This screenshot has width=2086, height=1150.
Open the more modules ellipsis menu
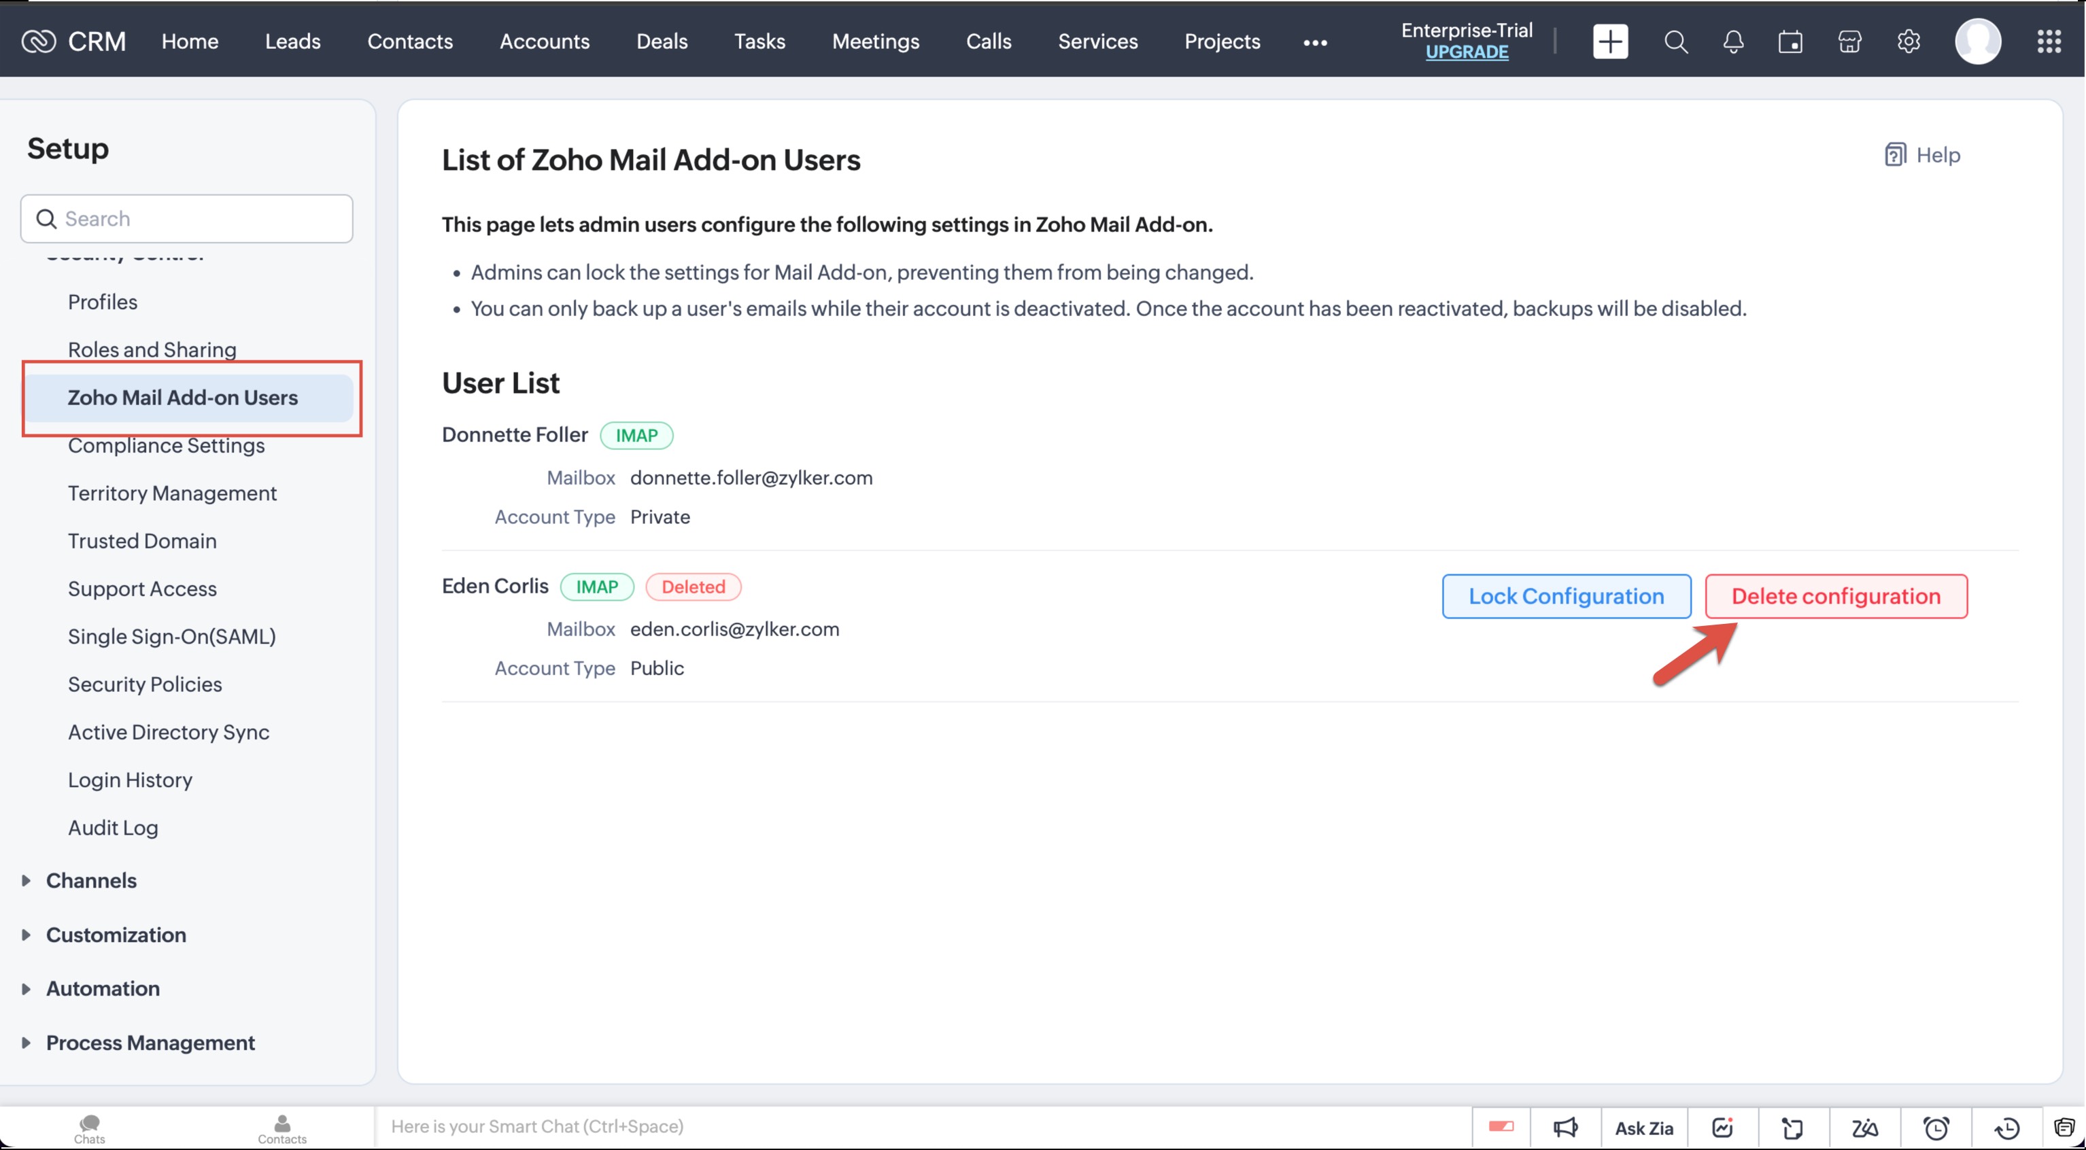click(x=1314, y=42)
